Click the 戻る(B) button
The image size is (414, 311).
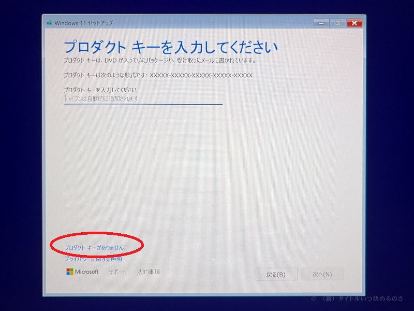(276, 274)
